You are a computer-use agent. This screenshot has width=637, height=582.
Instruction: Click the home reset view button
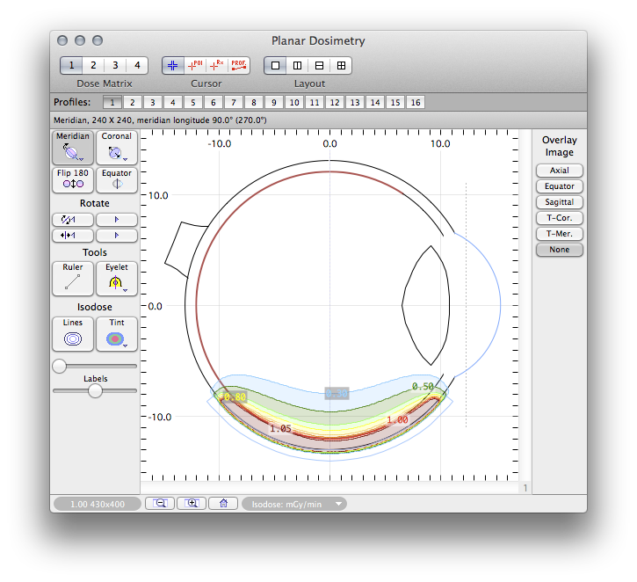[x=223, y=504]
